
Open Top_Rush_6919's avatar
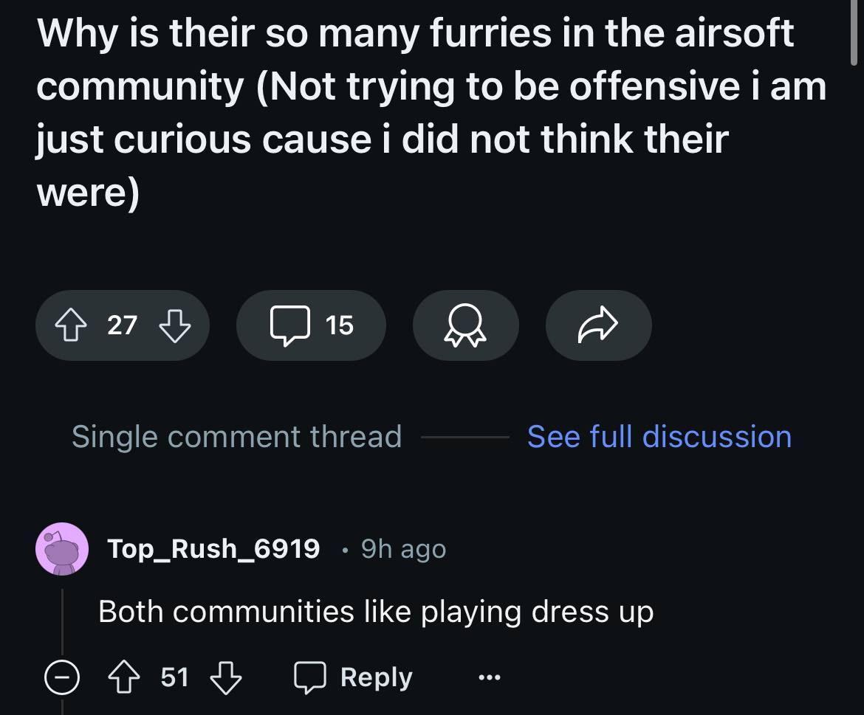tap(62, 548)
